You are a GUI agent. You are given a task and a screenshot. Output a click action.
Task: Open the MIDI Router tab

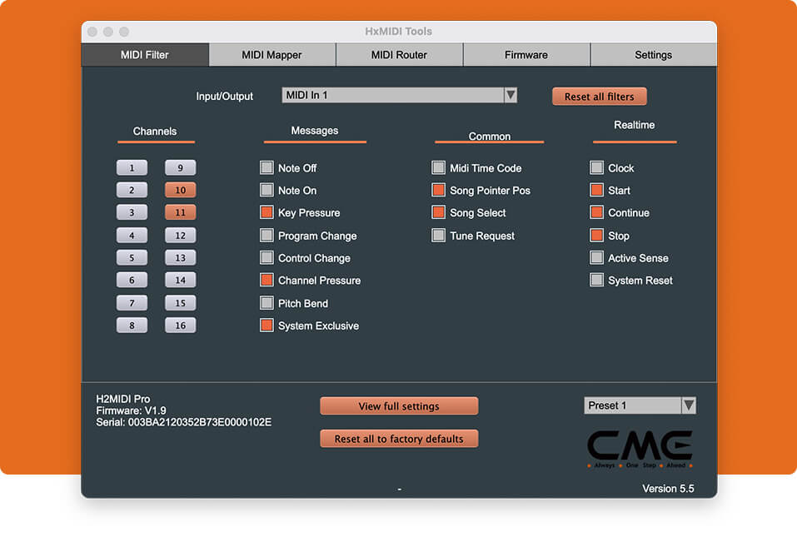pos(399,55)
